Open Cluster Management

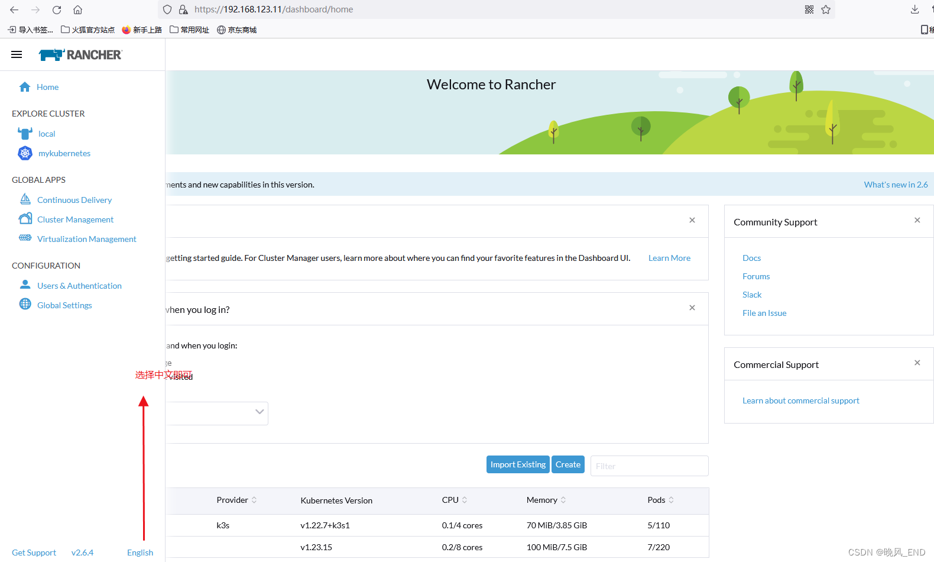(75, 219)
